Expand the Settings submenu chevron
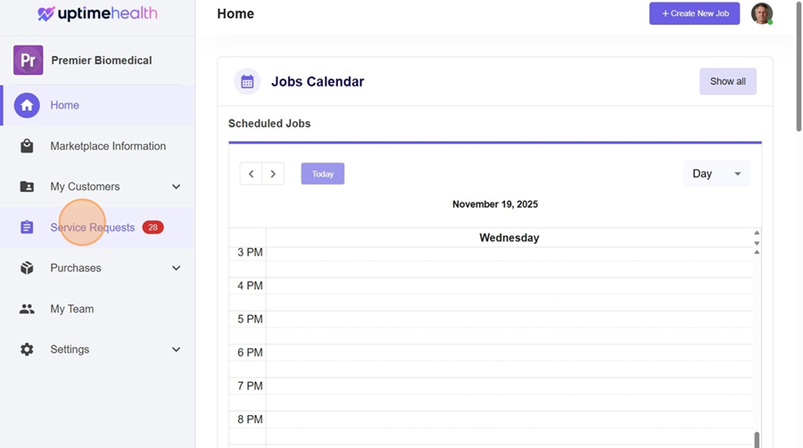Image resolution: width=803 pixels, height=448 pixels. click(x=176, y=350)
